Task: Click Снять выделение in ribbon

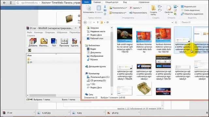Action: tap(190, 10)
